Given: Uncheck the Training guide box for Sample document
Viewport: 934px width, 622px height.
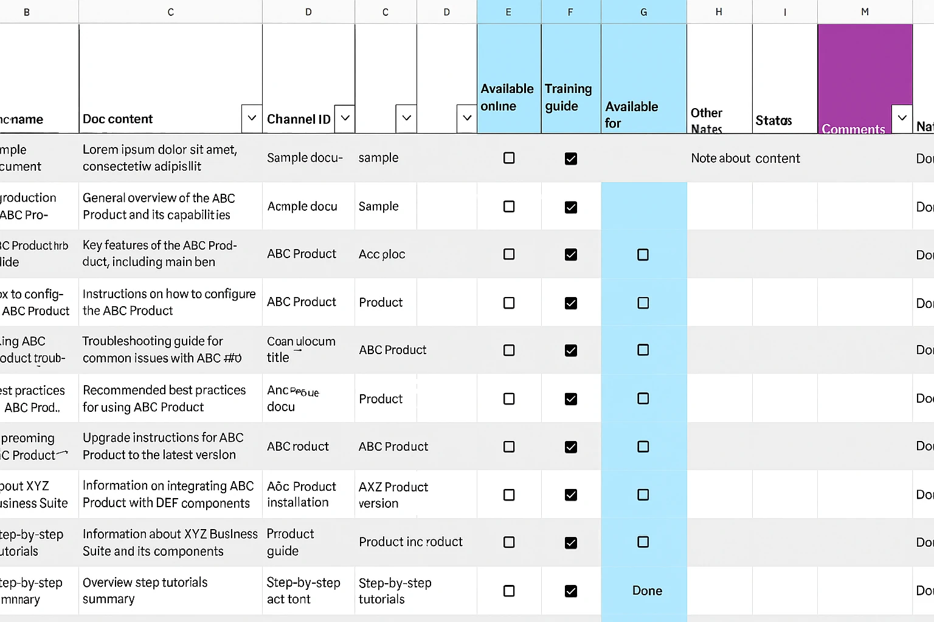Looking at the screenshot, I should 570,159.
